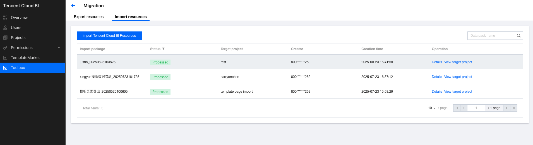Open the Status column filter
This screenshot has height=145, width=533.
coord(163,49)
